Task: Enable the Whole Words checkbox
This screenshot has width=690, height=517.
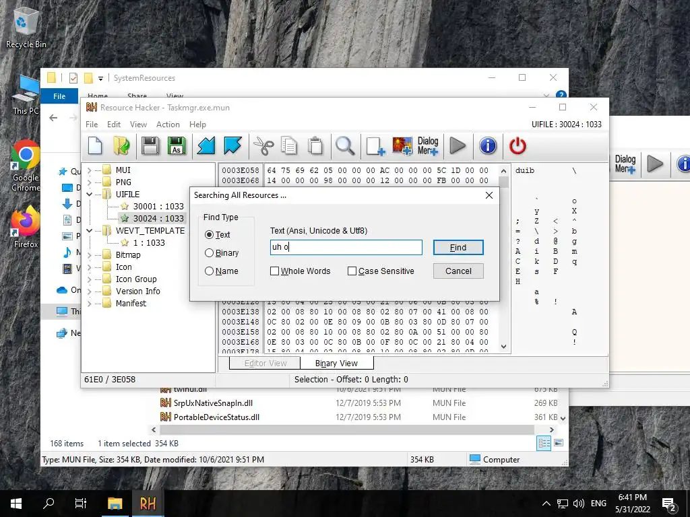Action: click(x=275, y=271)
